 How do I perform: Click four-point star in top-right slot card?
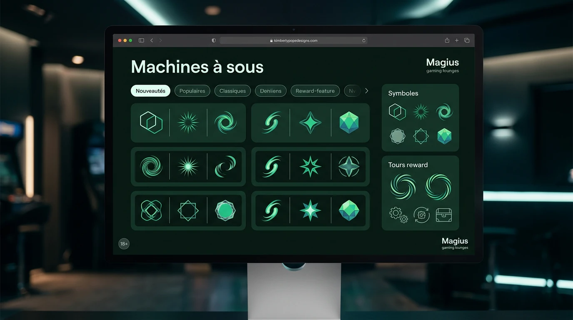click(x=311, y=122)
